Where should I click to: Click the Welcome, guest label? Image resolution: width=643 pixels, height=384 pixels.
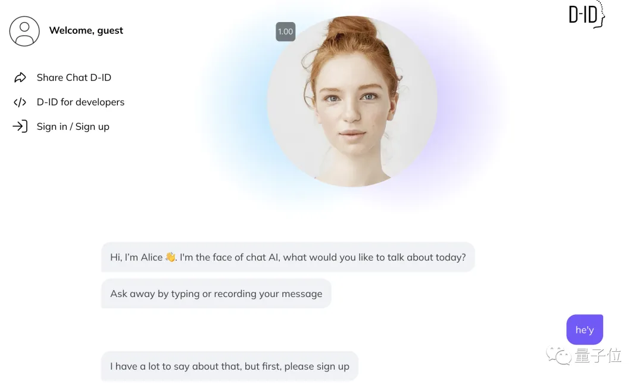(86, 30)
